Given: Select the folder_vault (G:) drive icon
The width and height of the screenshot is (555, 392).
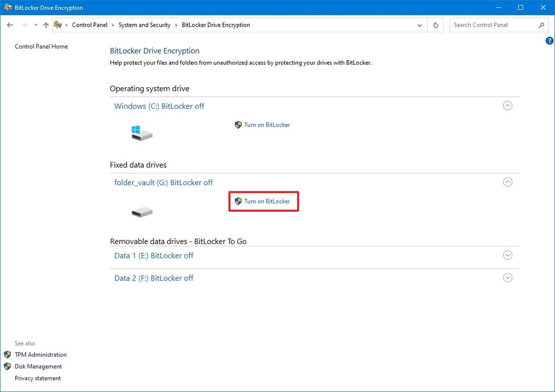Looking at the screenshot, I should click(141, 211).
